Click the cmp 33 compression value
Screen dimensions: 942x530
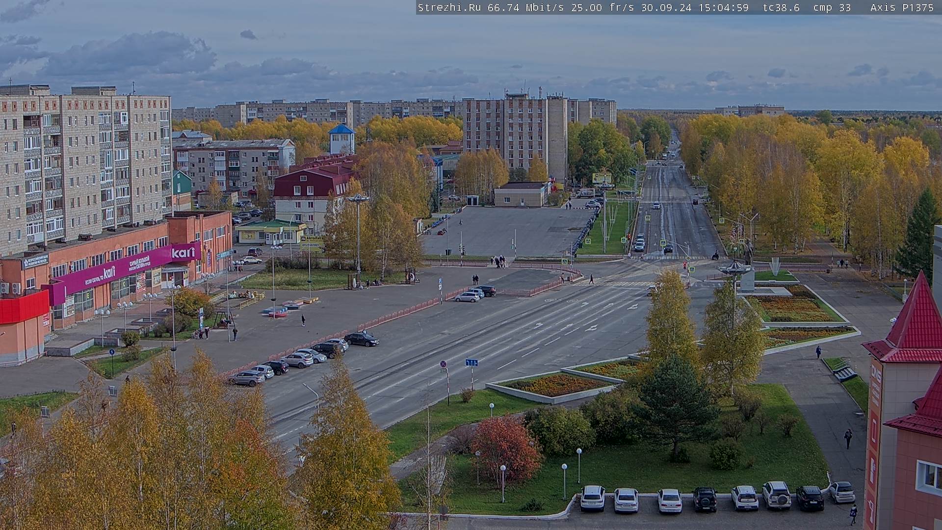832,7
